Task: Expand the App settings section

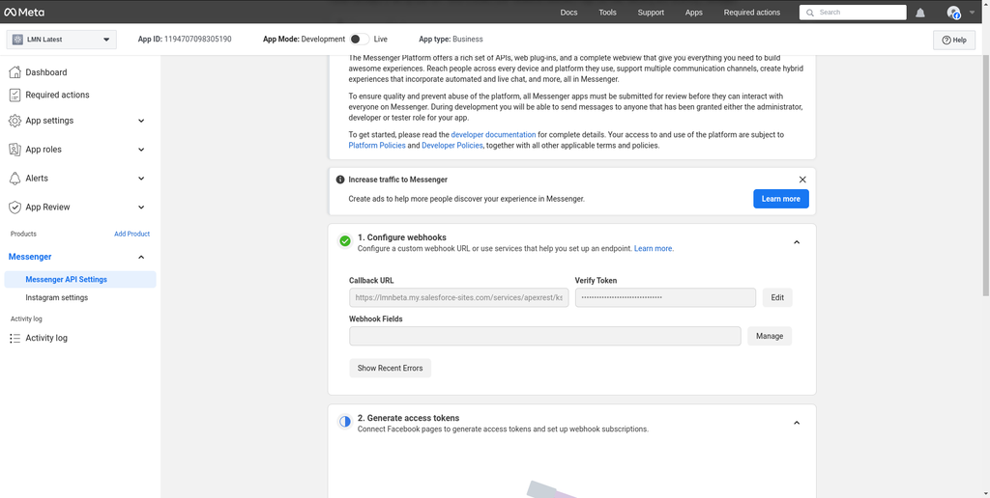Action: (141, 121)
